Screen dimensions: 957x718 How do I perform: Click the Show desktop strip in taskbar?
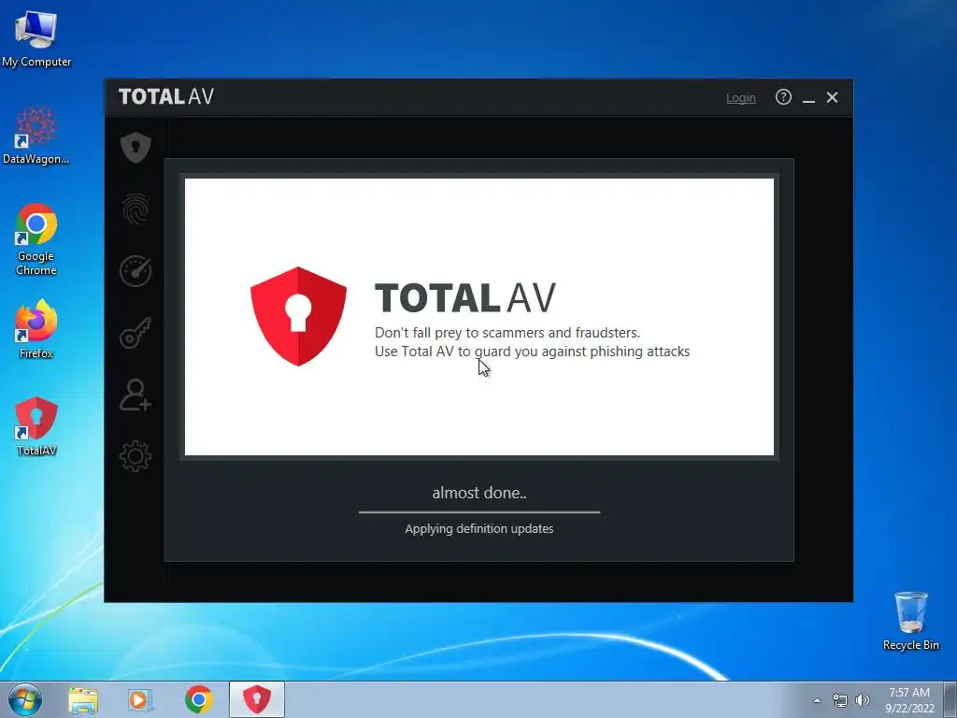pyautogui.click(x=950, y=699)
